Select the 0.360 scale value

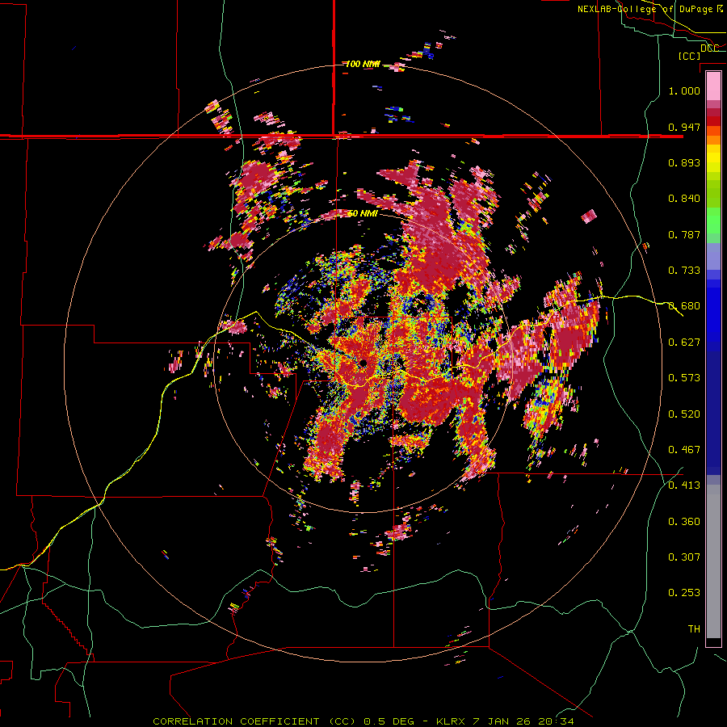[684, 521]
